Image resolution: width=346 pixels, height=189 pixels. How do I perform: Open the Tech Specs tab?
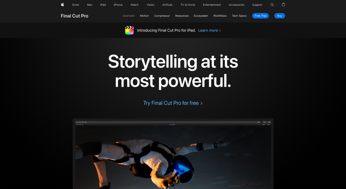click(239, 16)
